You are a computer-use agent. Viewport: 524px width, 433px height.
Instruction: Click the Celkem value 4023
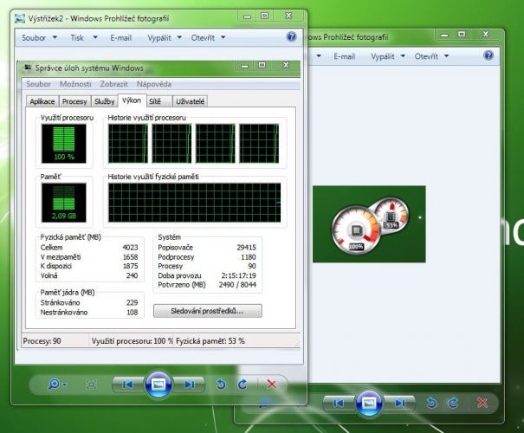pos(130,248)
